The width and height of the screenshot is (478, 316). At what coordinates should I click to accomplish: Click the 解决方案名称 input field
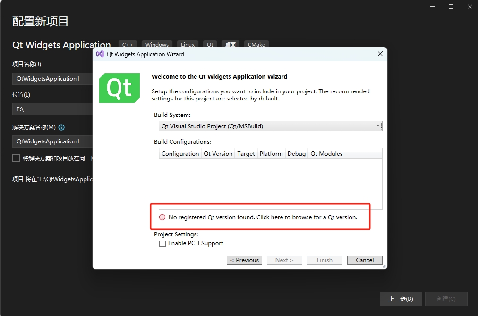point(52,141)
